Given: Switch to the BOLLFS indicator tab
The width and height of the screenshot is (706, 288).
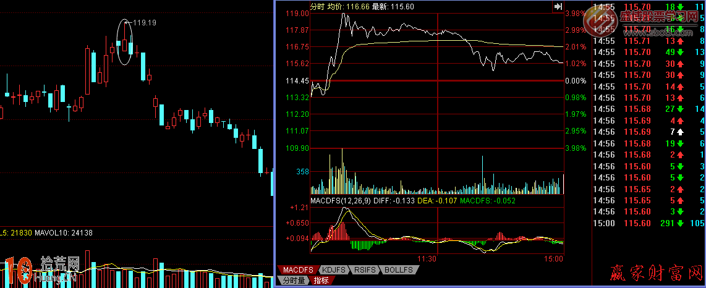Looking at the screenshot, I should (x=399, y=270).
